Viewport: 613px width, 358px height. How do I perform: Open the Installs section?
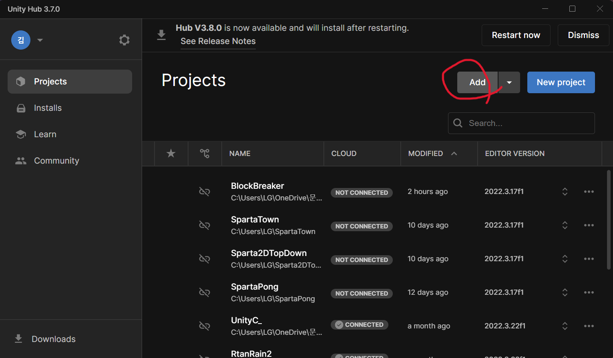point(70,108)
